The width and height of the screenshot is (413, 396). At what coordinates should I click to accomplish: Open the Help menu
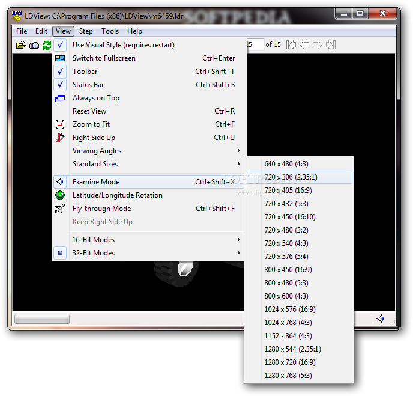[x=134, y=31]
